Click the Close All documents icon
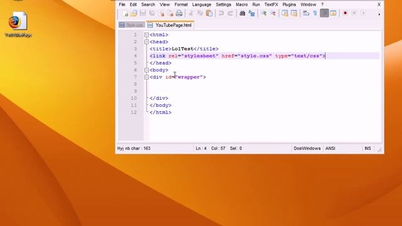 coord(170,13)
